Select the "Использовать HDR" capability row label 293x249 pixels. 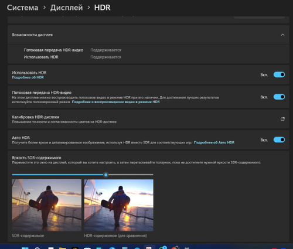pos(41,57)
